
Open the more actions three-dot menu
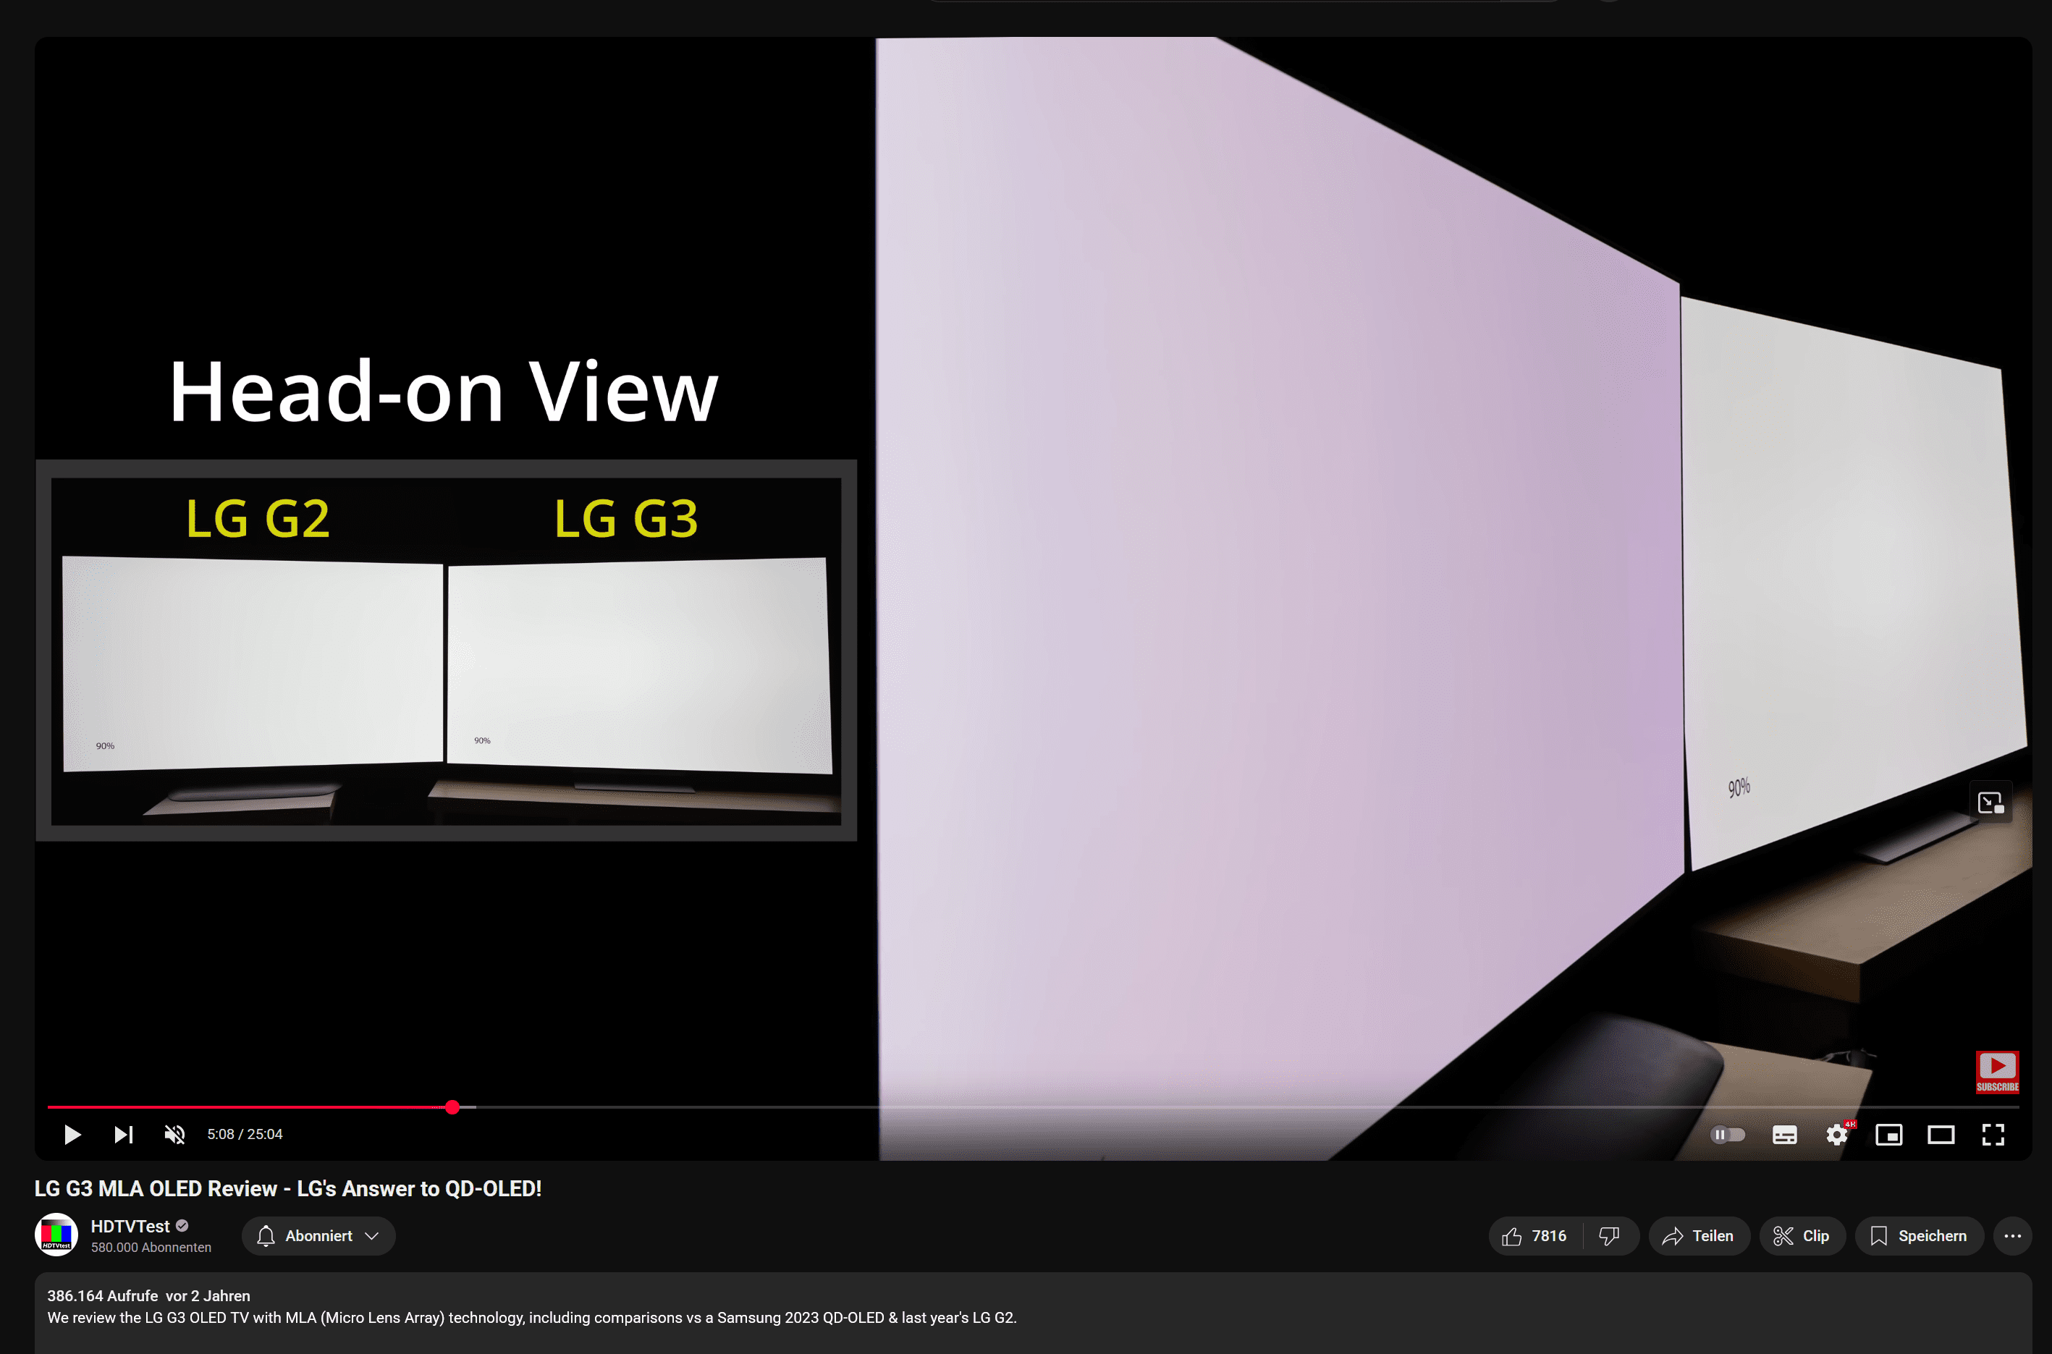click(x=2012, y=1236)
